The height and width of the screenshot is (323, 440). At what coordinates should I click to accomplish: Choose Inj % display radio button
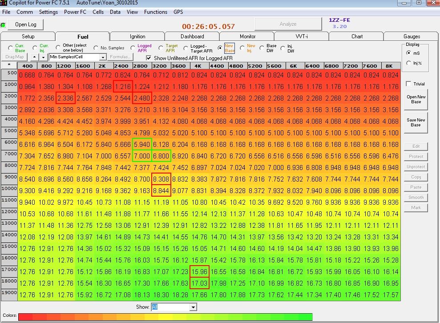408,63
